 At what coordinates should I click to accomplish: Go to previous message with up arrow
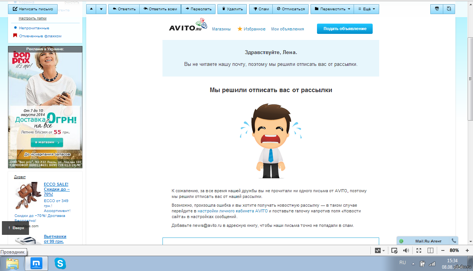[x=91, y=9]
